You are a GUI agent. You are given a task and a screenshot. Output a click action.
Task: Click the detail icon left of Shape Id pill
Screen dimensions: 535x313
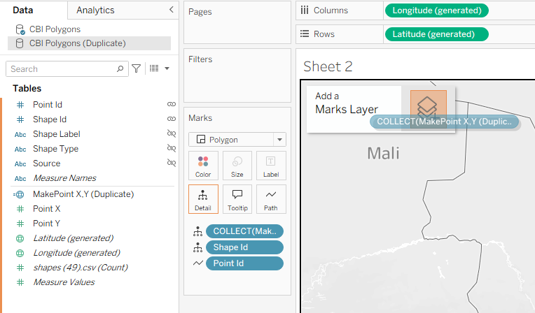[197, 247]
